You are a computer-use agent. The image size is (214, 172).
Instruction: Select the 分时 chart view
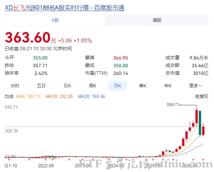pos(15,86)
